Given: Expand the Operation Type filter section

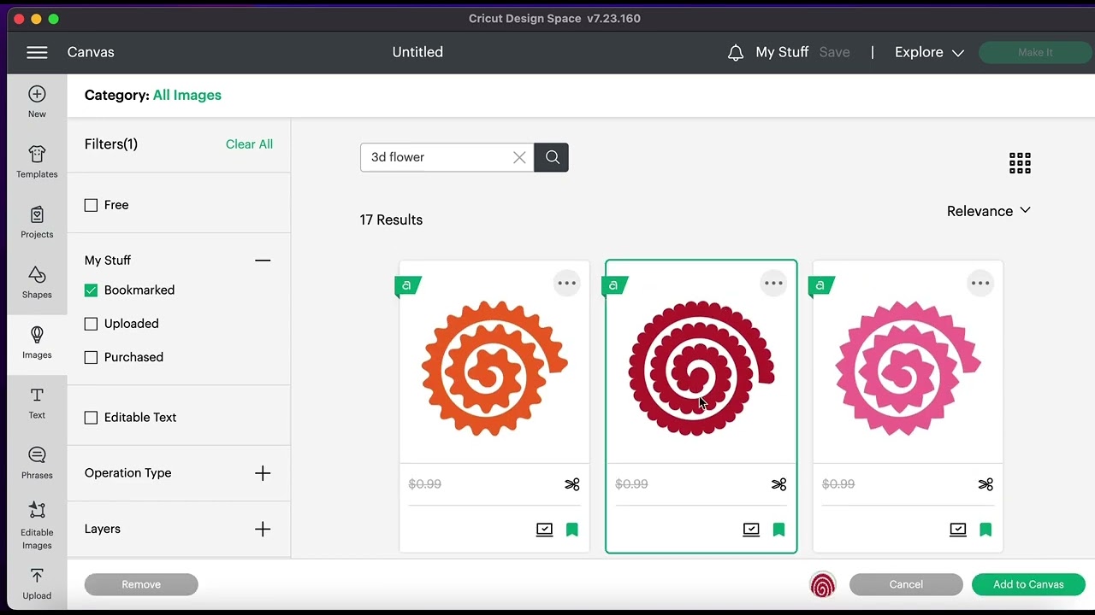Looking at the screenshot, I should 263,473.
